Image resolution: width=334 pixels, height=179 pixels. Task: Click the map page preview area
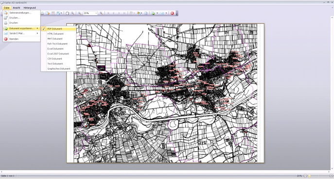[x=165, y=93]
